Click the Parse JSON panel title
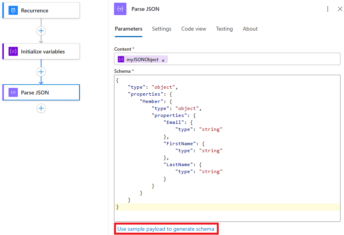344x235 pixels. (145, 9)
